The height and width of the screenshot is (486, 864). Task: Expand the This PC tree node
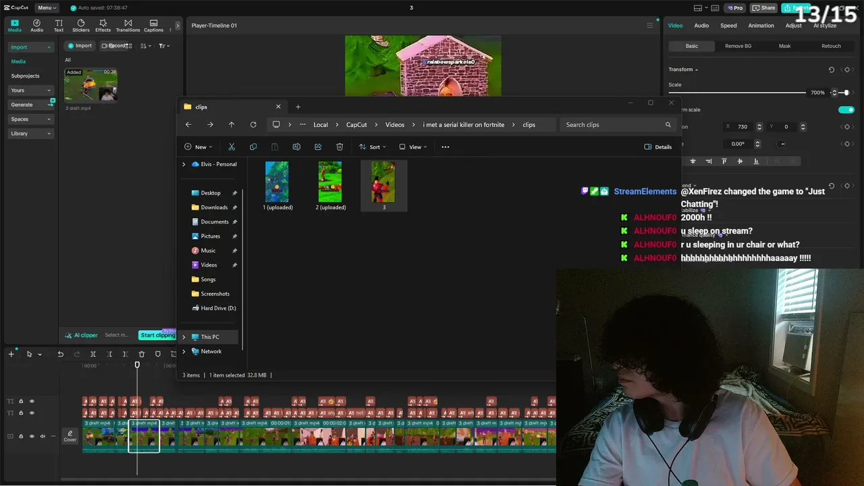(184, 337)
